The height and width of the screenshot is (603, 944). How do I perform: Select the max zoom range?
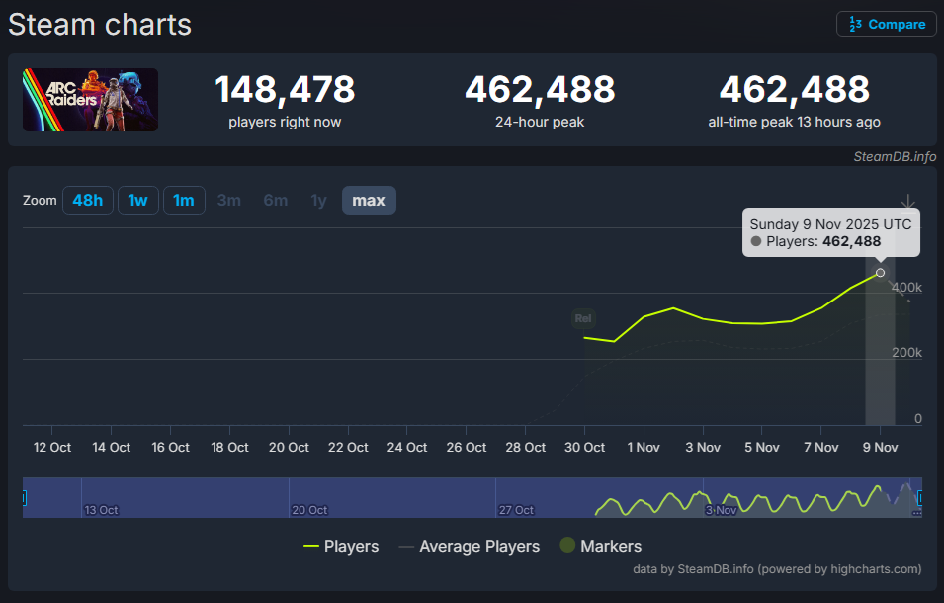369,200
